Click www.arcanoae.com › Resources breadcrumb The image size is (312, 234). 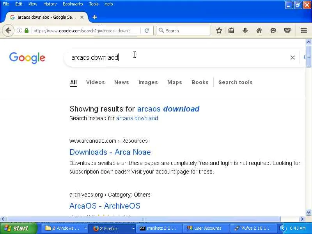coord(108,141)
